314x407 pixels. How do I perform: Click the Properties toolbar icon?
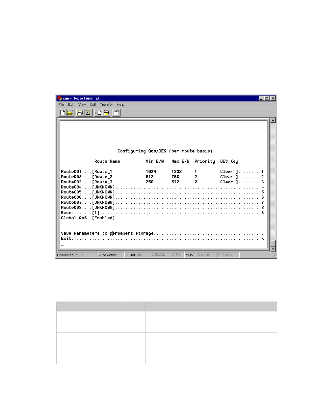tap(116, 113)
